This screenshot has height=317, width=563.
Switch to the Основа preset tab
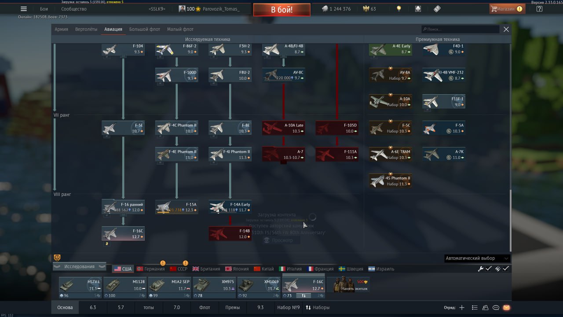tap(65, 307)
